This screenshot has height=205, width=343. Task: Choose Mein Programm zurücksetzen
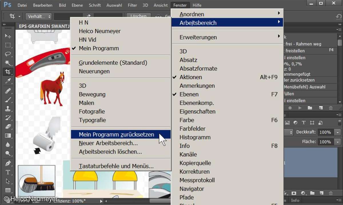[121, 134]
